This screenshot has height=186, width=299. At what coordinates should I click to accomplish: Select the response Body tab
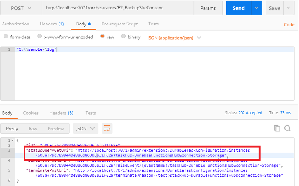[7, 113]
